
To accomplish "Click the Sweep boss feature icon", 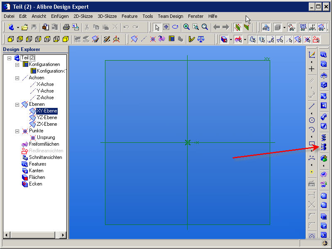I will tap(324, 117).
